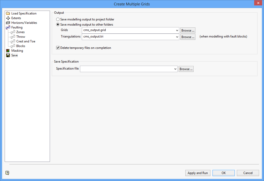This screenshot has width=264, height=181.
Task: Click the Extents crosshair icon
Action: [x=8, y=18]
